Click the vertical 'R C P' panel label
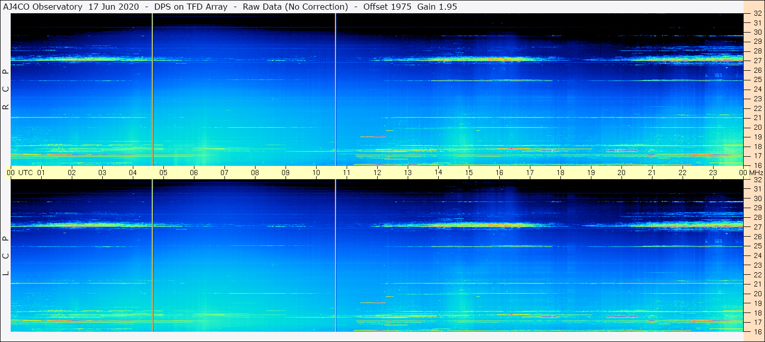Viewport: 765px width, 342px height. [x=6, y=90]
